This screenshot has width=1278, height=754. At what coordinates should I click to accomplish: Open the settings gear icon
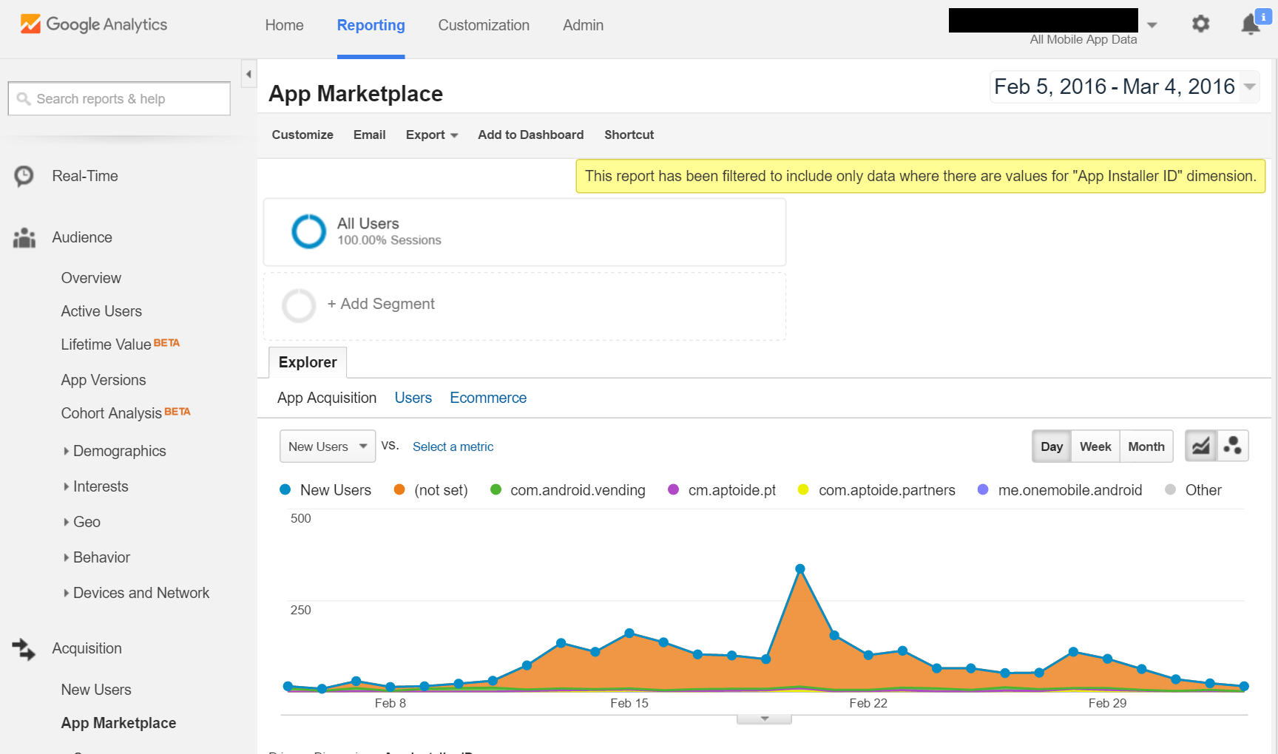point(1200,24)
